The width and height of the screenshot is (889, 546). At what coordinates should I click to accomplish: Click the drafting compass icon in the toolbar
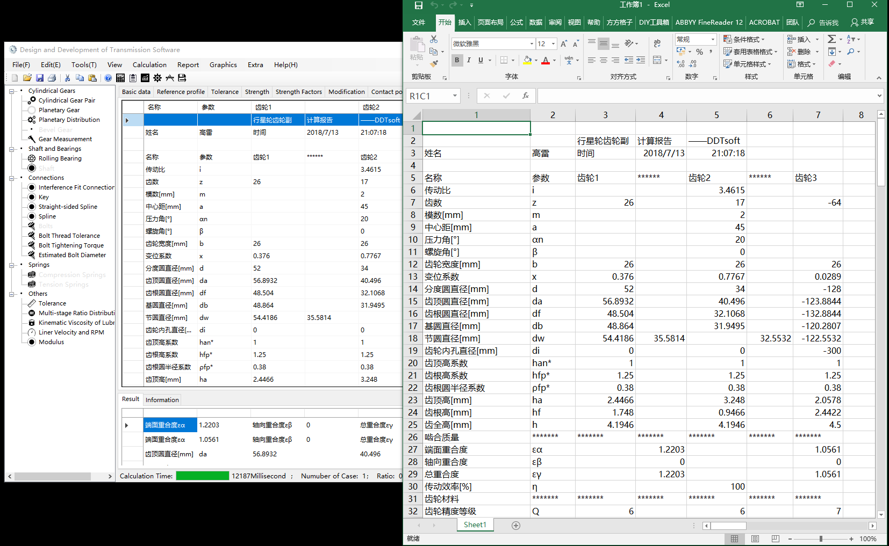coord(170,78)
